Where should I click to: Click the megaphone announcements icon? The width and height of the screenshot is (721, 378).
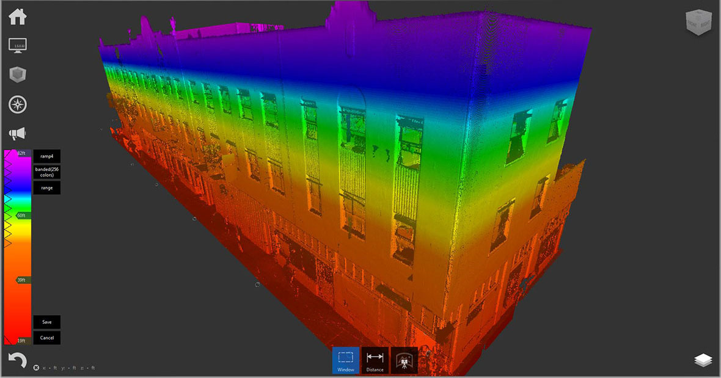(x=17, y=134)
